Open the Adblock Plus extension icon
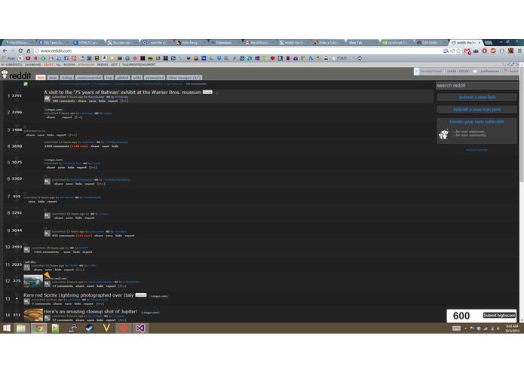Viewport: 524px width, 372px height. click(x=493, y=50)
